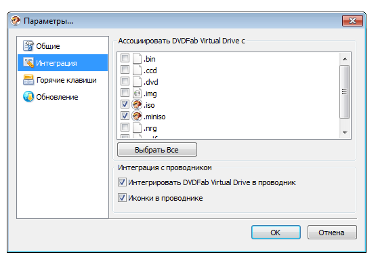Screen dimensions: 378x261
Task: Click the .ccd file type icon
Action: (x=137, y=70)
